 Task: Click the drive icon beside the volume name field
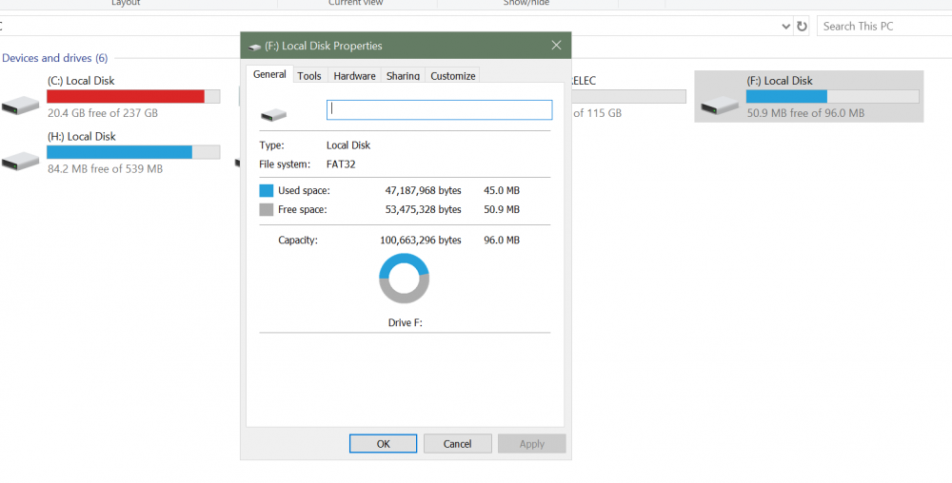(273, 114)
